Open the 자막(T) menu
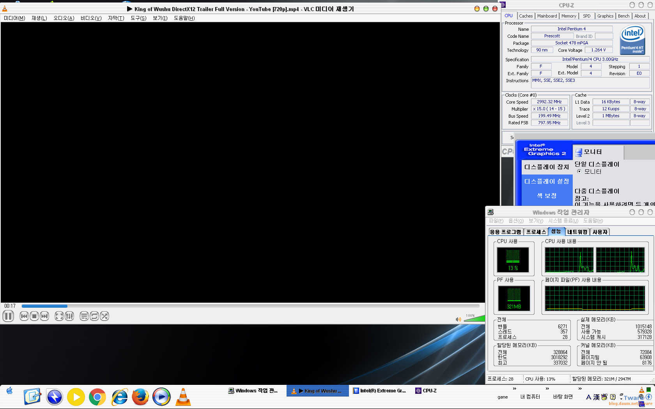655x409 pixels. [x=116, y=18]
